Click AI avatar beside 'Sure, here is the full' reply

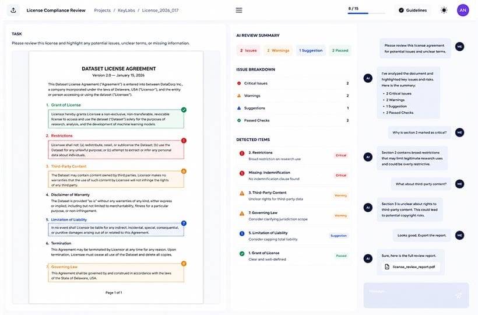click(368, 258)
